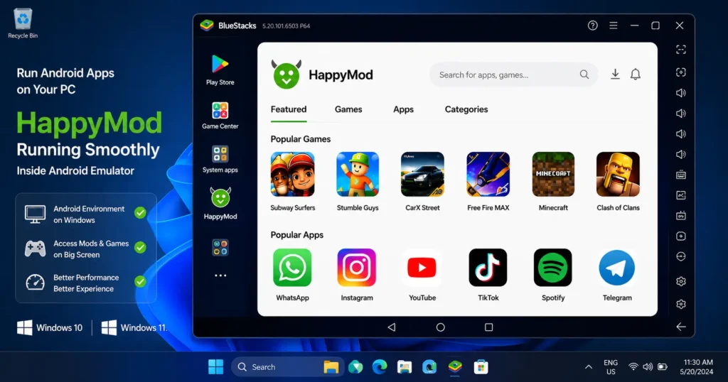Click the magnifier icon in the search bar
Image resolution: width=728 pixels, height=382 pixels.
584,75
